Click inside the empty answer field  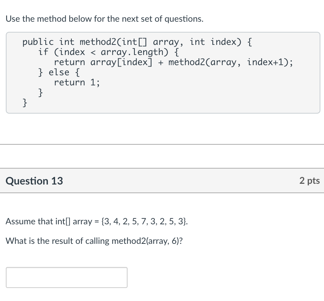[x=67, y=277]
